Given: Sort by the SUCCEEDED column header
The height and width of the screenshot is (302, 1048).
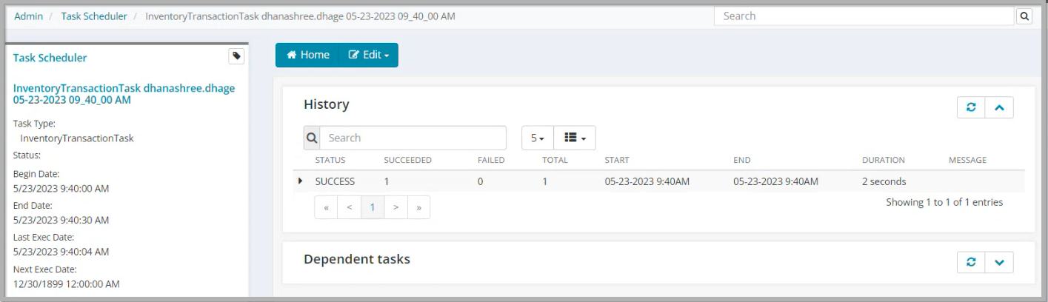Looking at the screenshot, I should pos(407,160).
